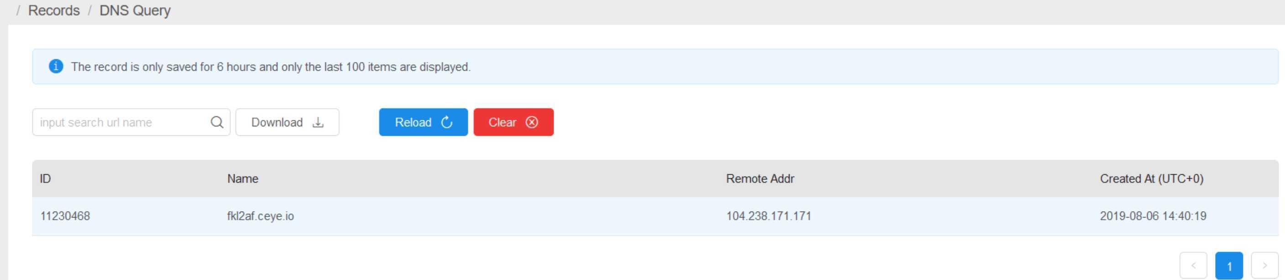The width and height of the screenshot is (1285, 280).
Task: Click the Created At (UTC+0) header
Action: point(1152,179)
